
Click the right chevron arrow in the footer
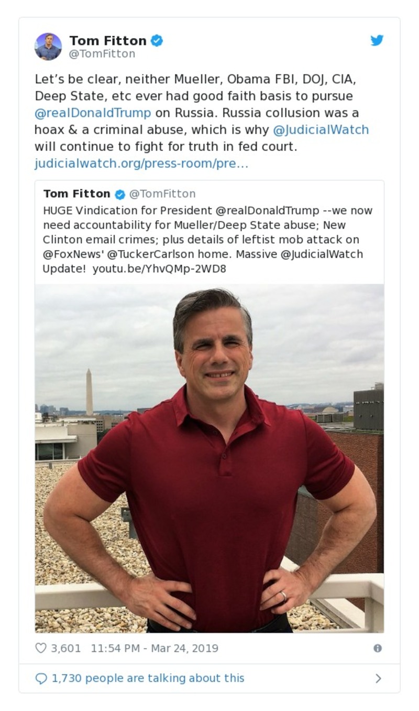point(378,678)
